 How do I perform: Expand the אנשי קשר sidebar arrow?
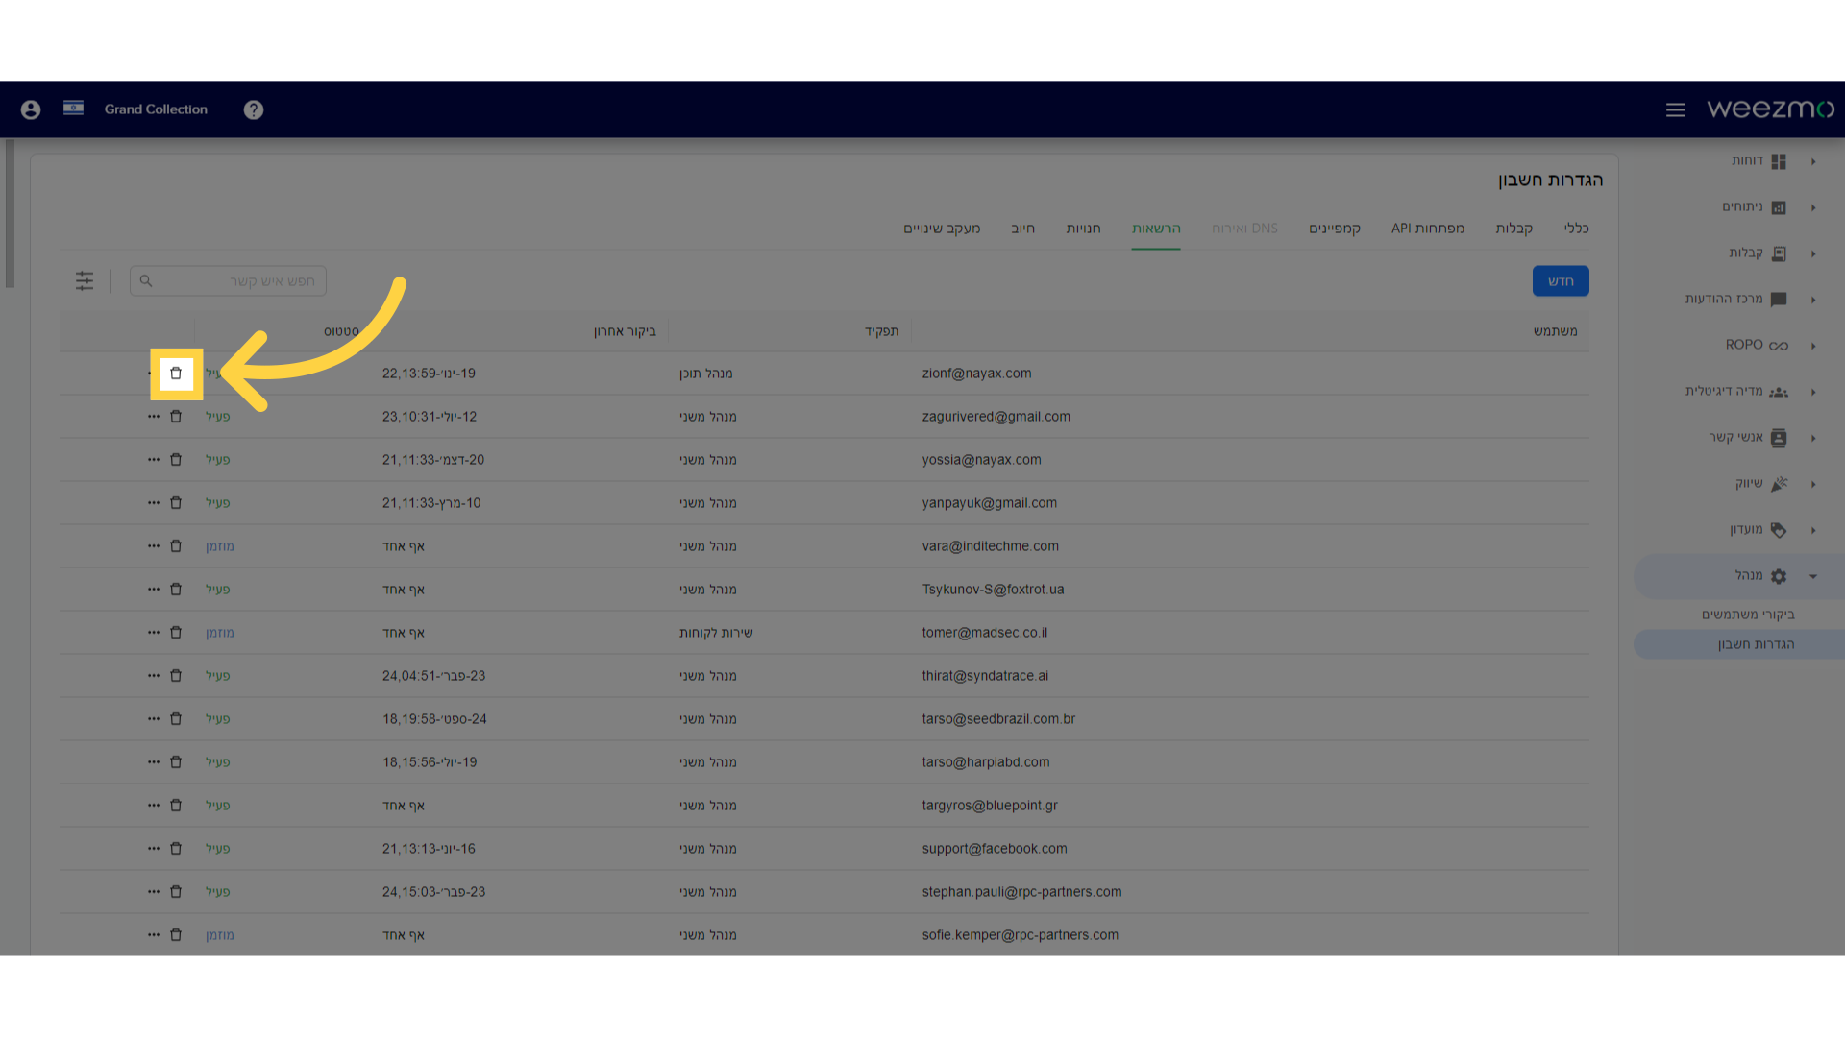click(1813, 438)
